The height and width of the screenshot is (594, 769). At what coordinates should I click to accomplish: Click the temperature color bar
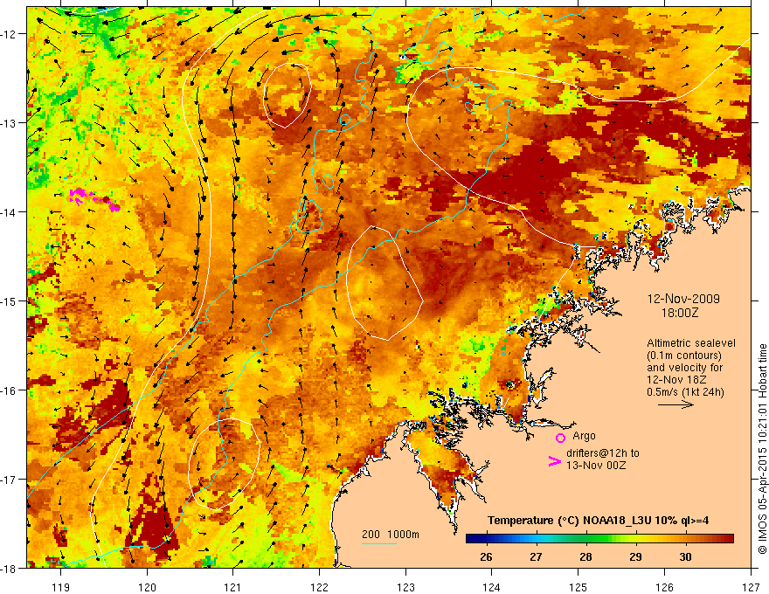[x=599, y=539]
